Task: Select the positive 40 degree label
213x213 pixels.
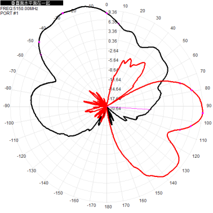Action: [x=173, y=28]
